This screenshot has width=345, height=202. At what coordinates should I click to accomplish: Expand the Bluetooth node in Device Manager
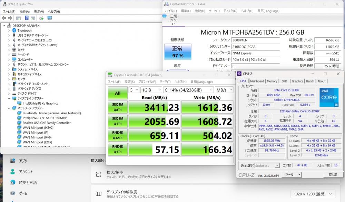click(x=9, y=30)
